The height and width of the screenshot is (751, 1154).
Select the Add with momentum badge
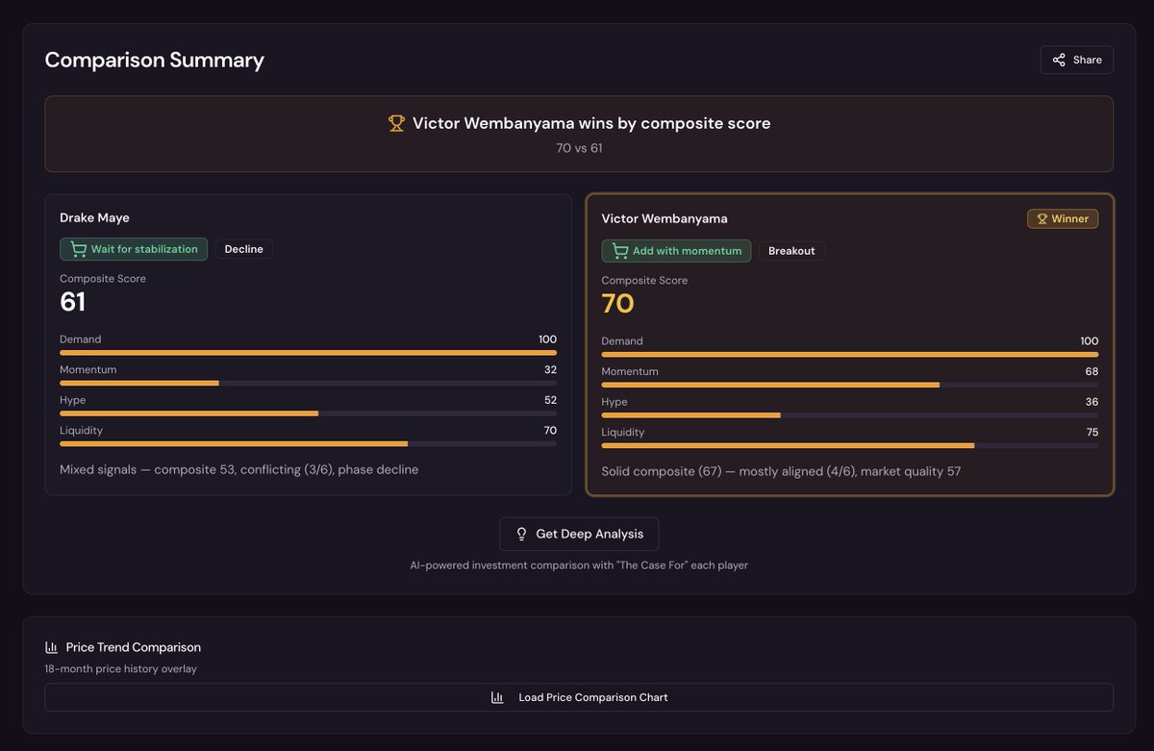point(676,251)
